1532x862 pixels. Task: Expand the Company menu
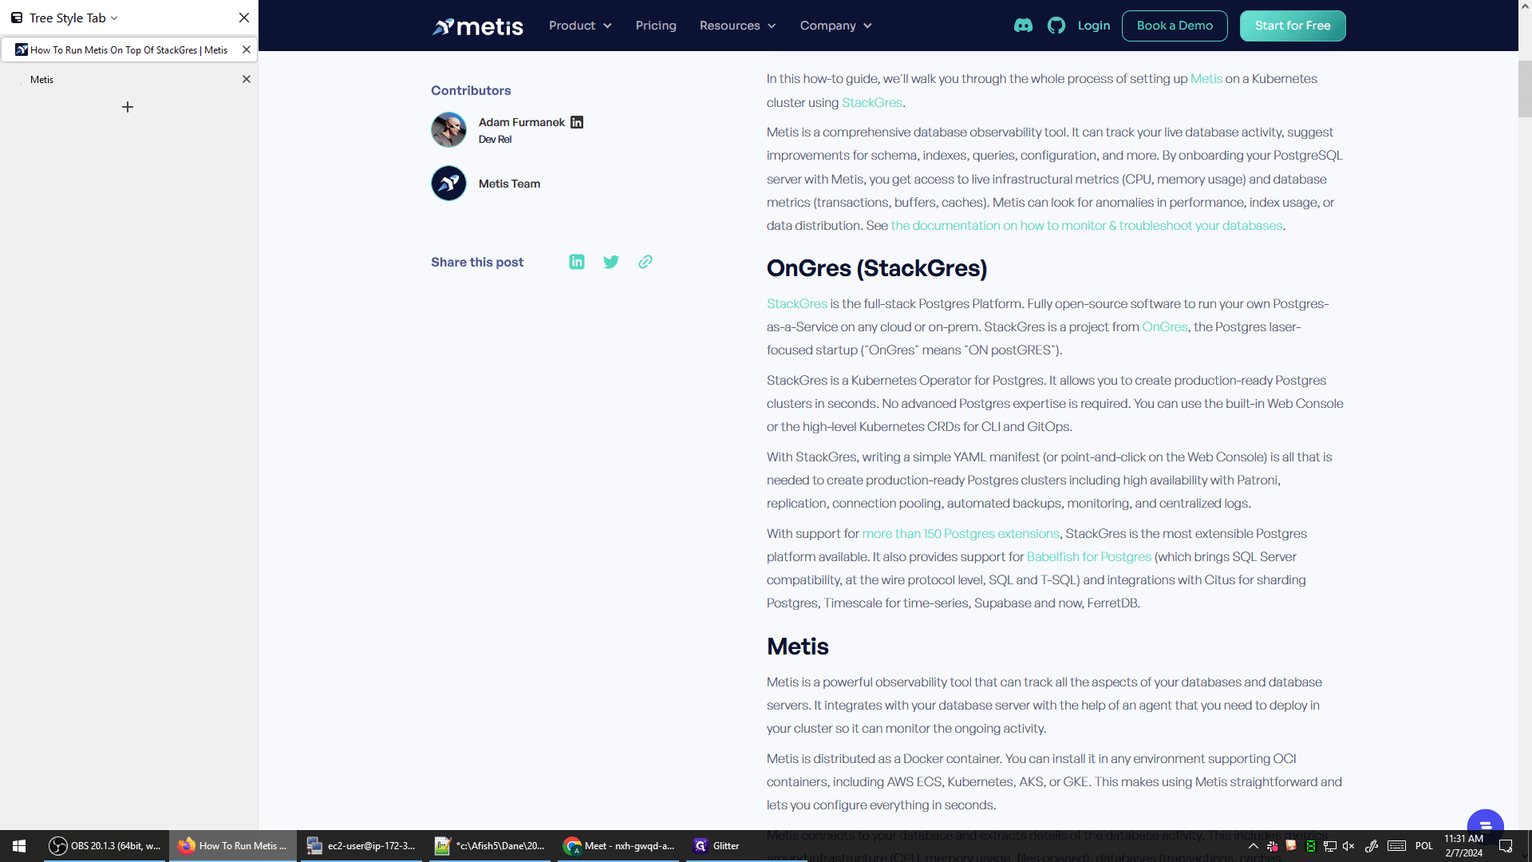835,26
